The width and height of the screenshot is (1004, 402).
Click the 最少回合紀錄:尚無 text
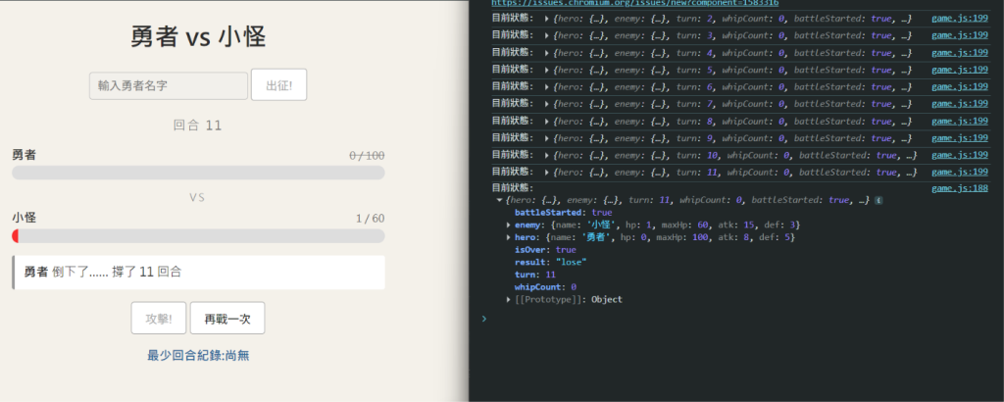(198, 356)
